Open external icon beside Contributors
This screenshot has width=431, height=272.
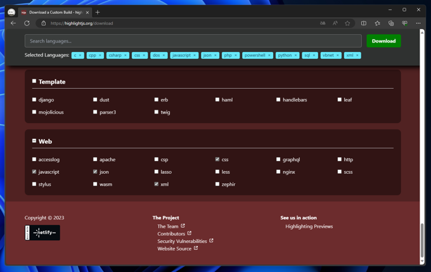click(190, 233)
